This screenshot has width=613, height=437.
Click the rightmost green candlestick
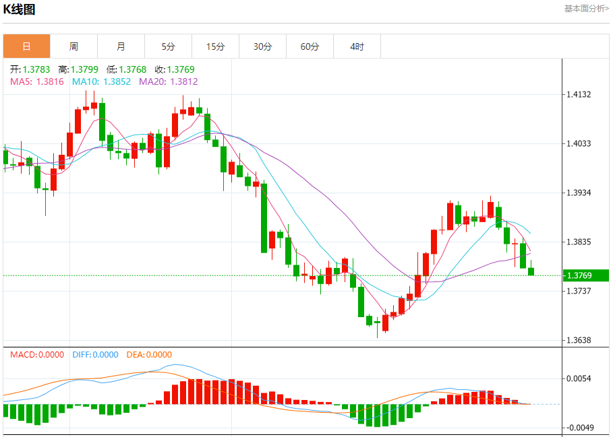coord(531,271)
